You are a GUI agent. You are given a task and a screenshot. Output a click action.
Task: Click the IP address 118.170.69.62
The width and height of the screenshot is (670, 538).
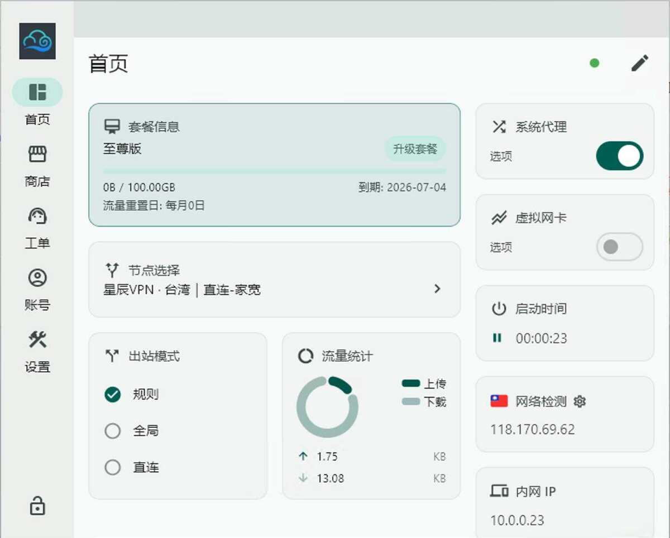[533, 430]
